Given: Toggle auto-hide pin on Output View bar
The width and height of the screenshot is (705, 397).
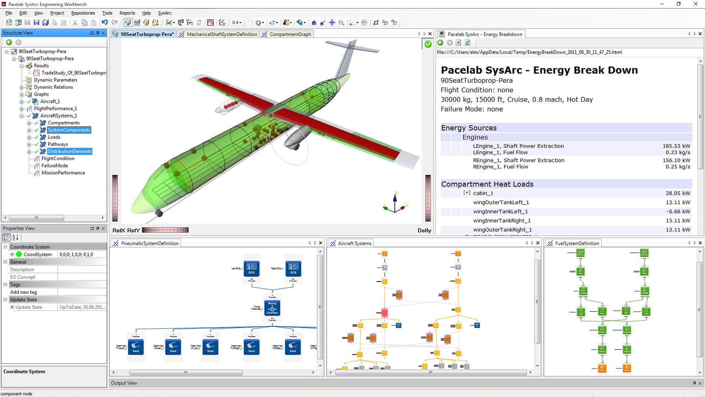Looking at the screenshot, I should [695, 383].
